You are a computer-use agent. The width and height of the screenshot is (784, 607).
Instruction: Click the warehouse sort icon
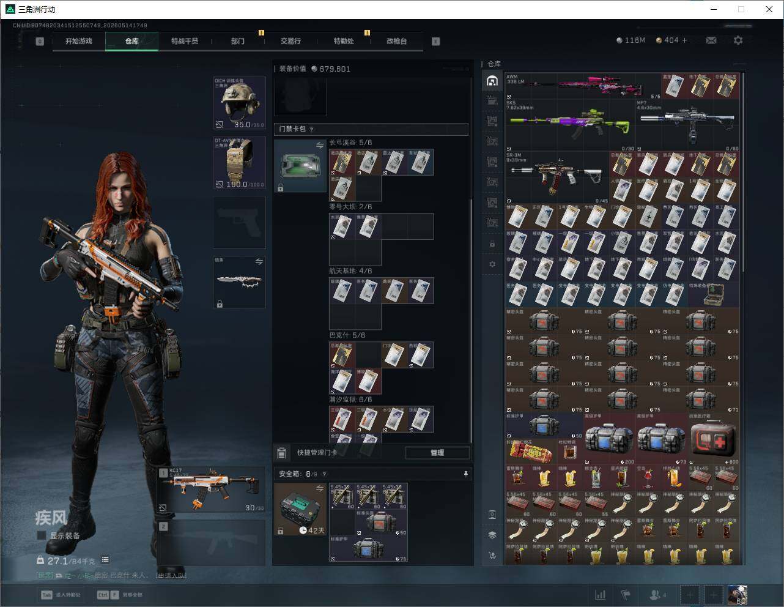click(492, 556)
